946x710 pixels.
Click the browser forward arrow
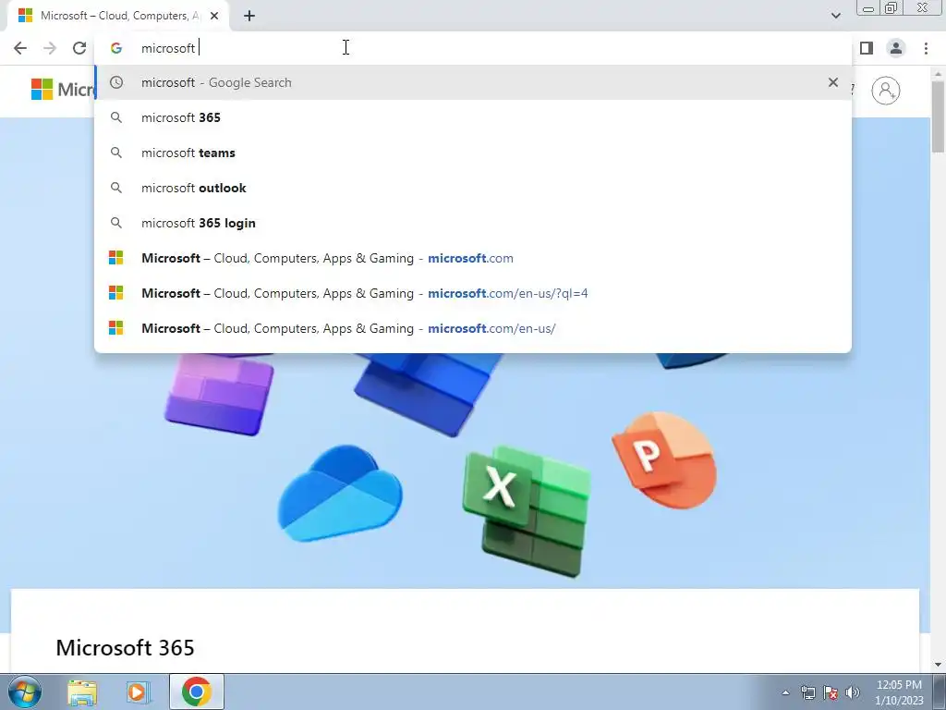[x=50, y=48]
